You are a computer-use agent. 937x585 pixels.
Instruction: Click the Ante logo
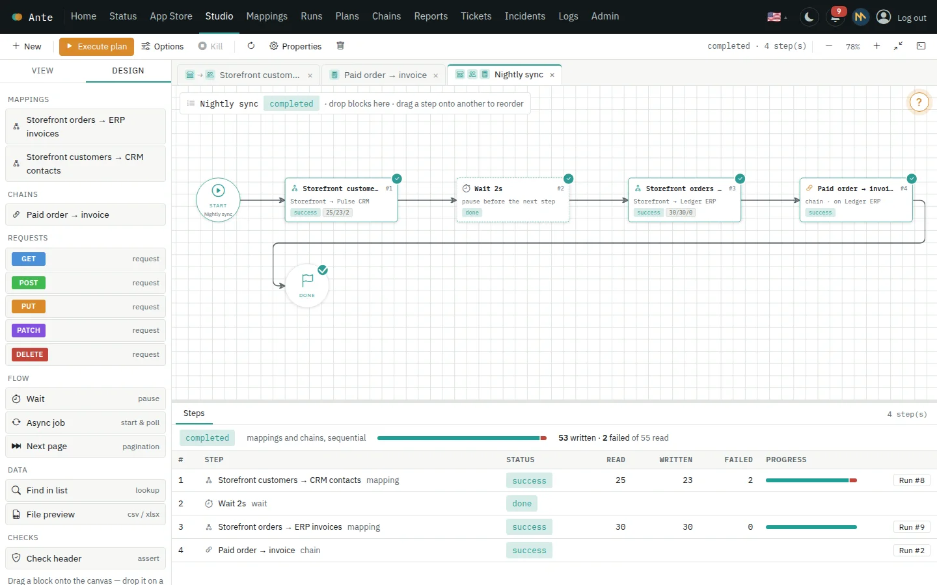(x=33, y=18)
